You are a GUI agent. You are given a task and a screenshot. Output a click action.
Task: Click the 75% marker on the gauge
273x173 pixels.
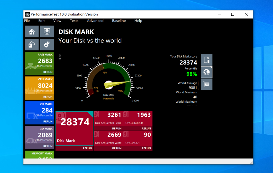coord(105,73)
